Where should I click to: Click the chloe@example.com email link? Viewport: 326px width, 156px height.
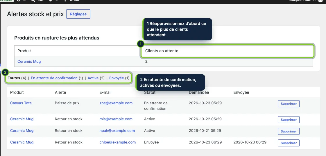(118, 142)
